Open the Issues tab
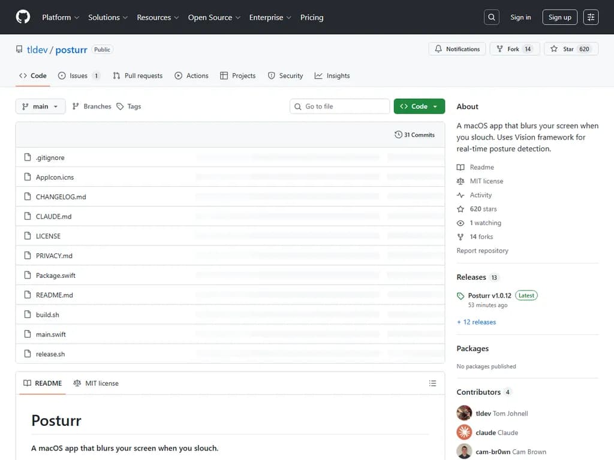 coord(78,75)
